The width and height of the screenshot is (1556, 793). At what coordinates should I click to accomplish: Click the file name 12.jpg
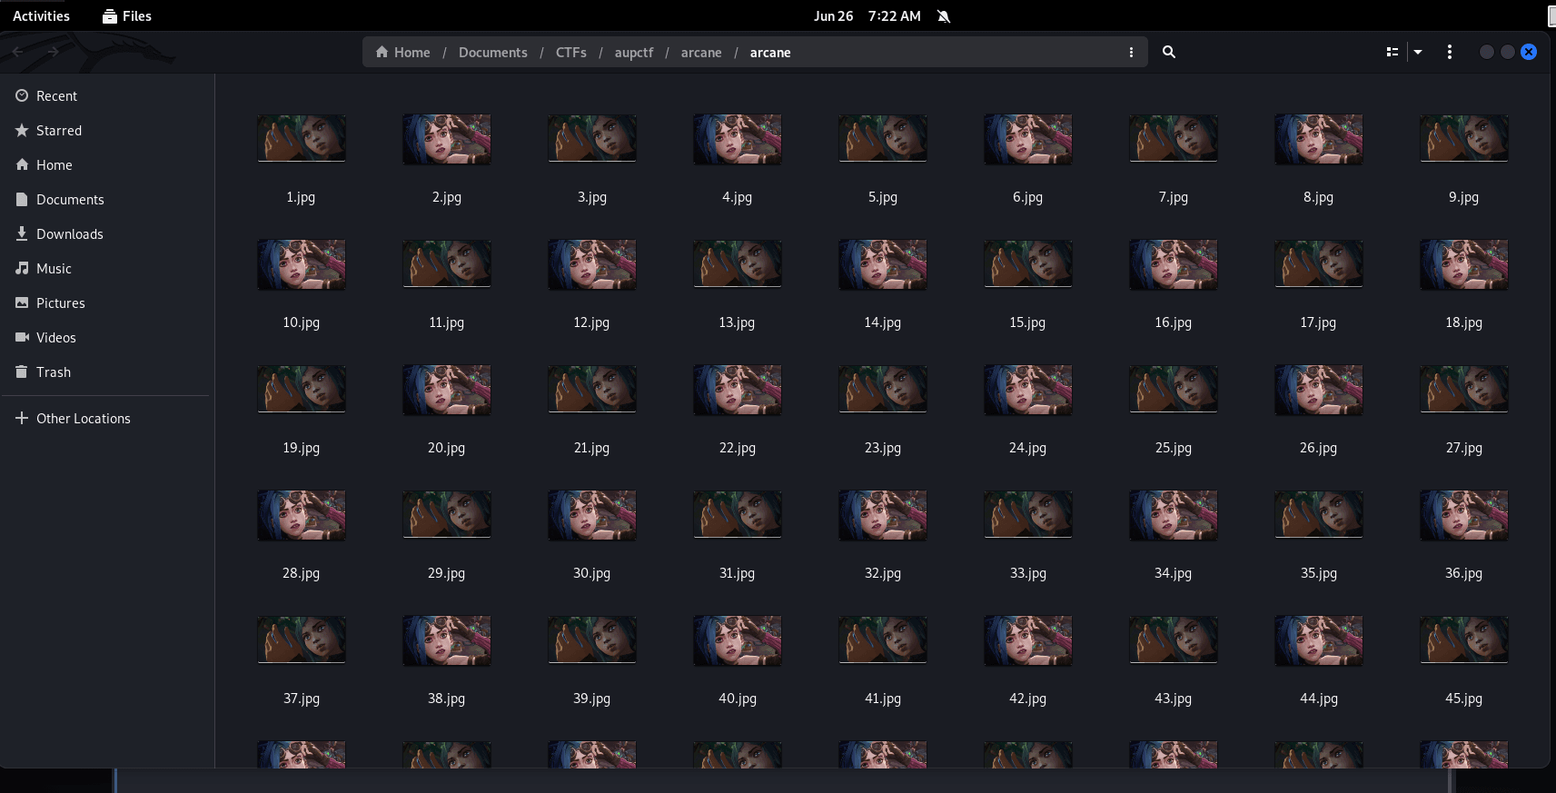[x=592, y=322]
